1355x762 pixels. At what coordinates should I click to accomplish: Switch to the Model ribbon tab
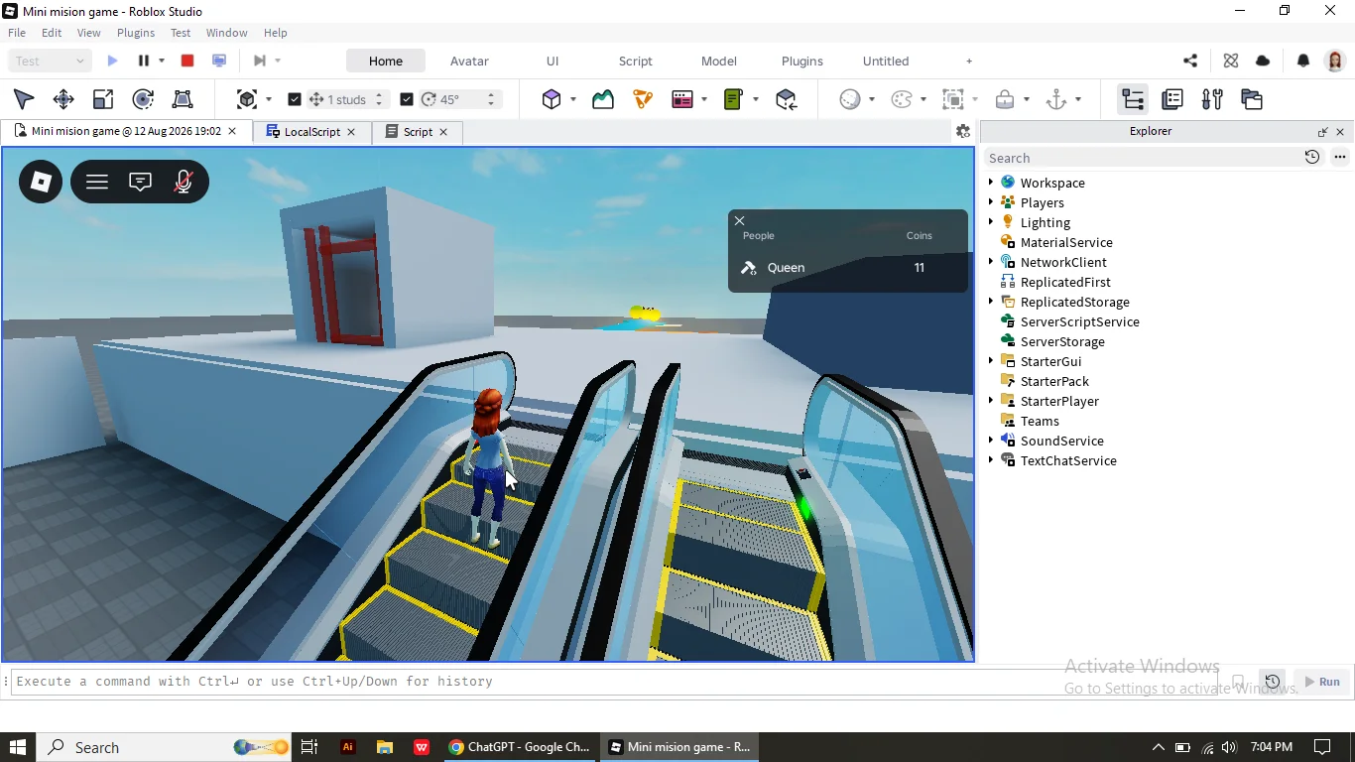719,61
